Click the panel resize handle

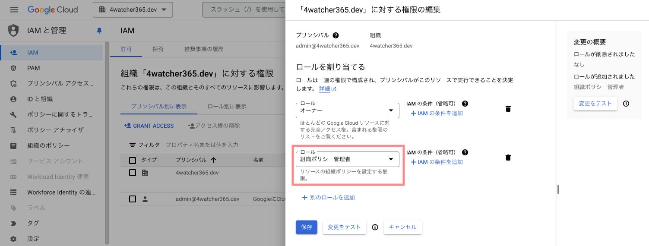[x=558, y=189]
